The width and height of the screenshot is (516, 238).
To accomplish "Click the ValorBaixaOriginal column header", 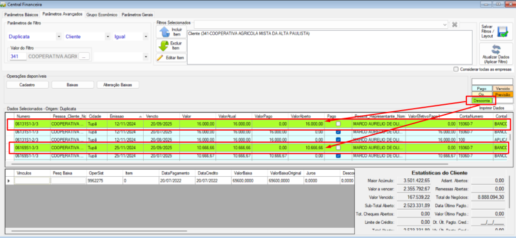I will coord(285,172).
